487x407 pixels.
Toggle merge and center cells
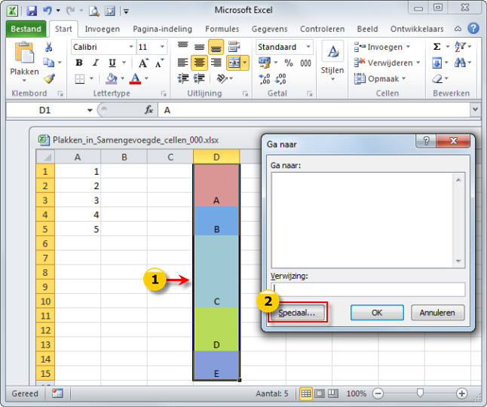click(x=234, y=63)
